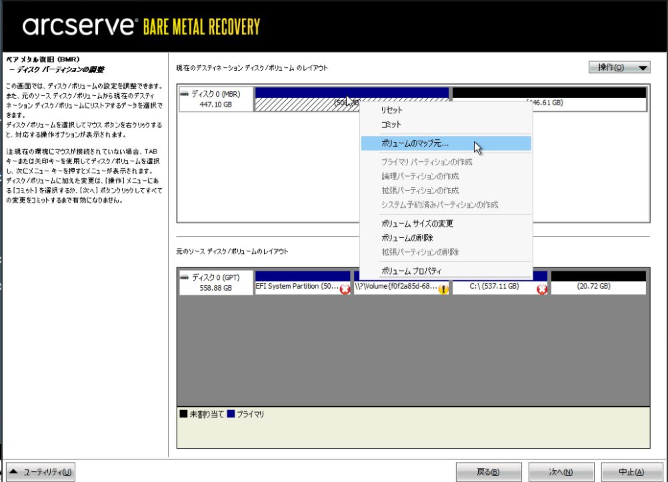The image size is (668, 482).
Task: Choose ボリューム サイズの変更 menu entry
Action: (446, 223)
